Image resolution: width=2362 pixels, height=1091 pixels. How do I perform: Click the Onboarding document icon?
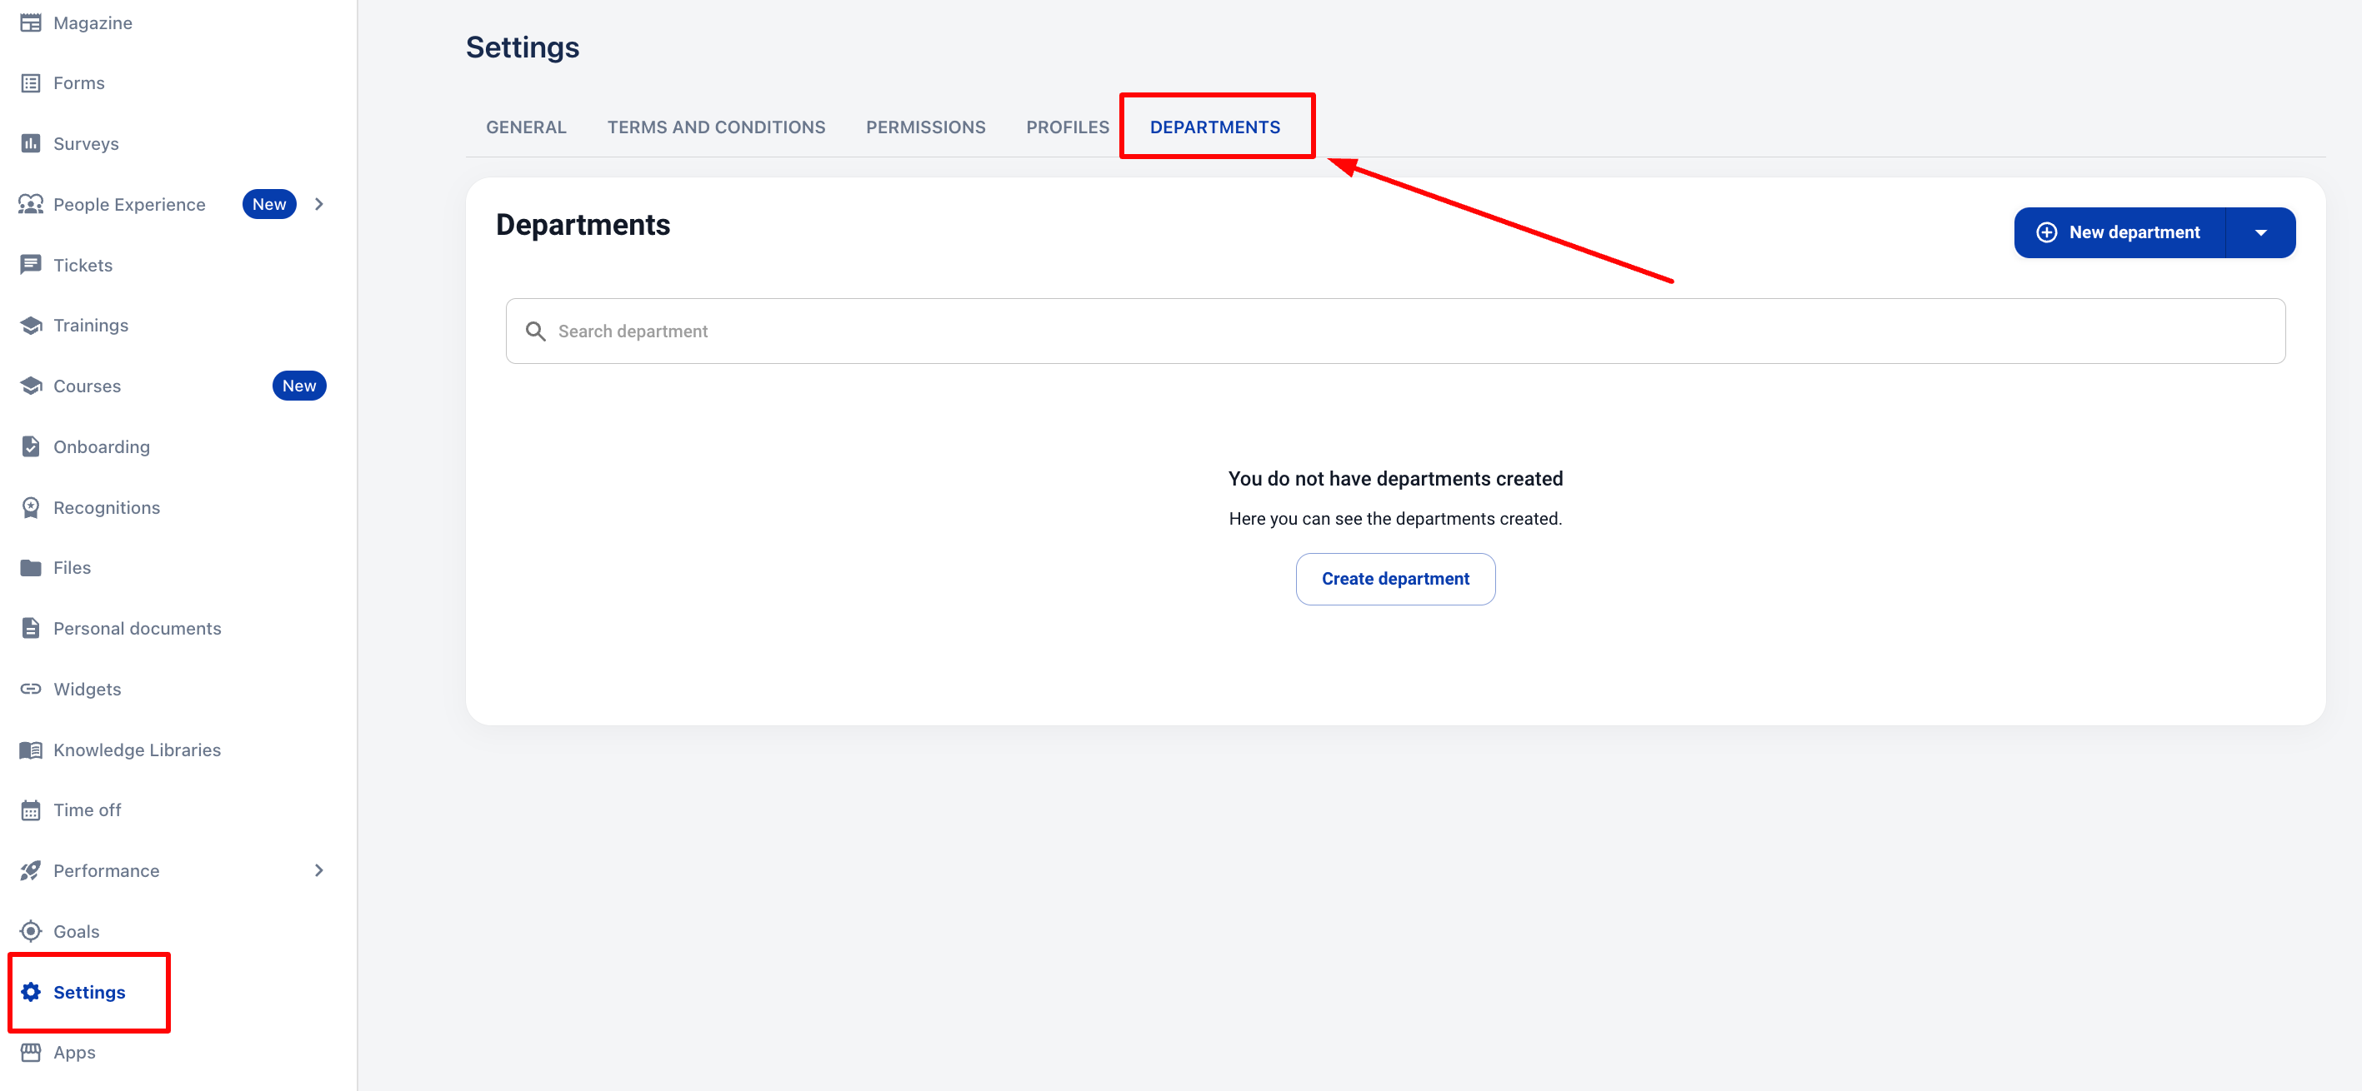[30, 447]
